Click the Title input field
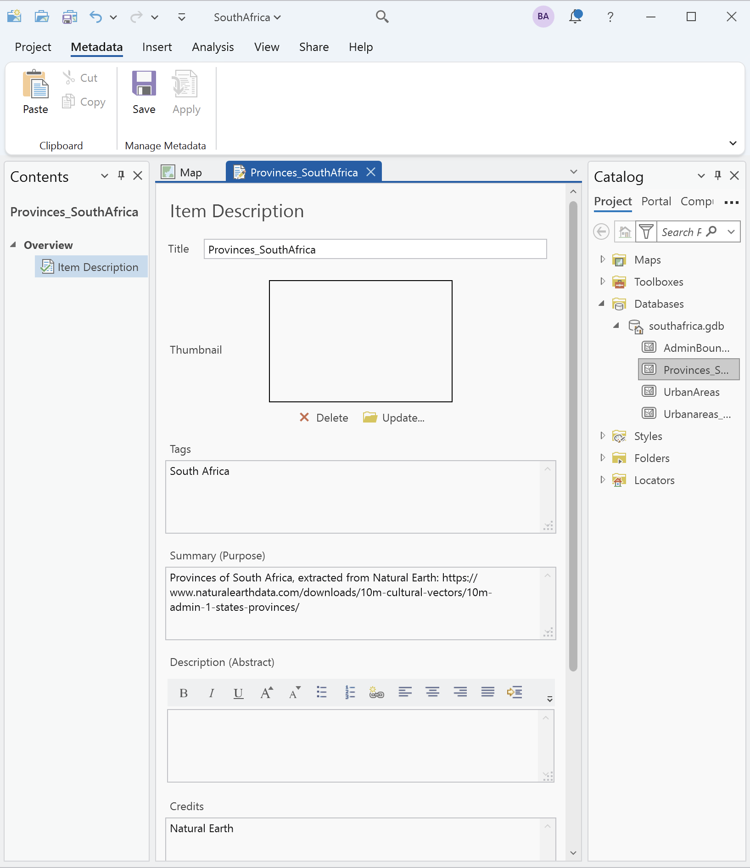Image resolution: width=750 pixels, height=868 pixels. [x=375, y=249]
